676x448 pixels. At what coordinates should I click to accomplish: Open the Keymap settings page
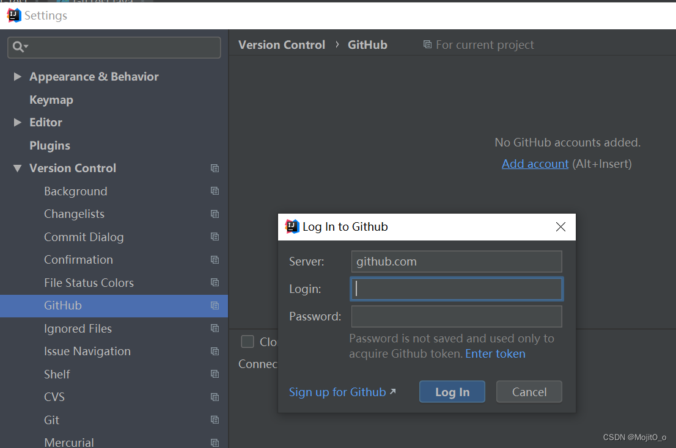(x=51, y=100)
